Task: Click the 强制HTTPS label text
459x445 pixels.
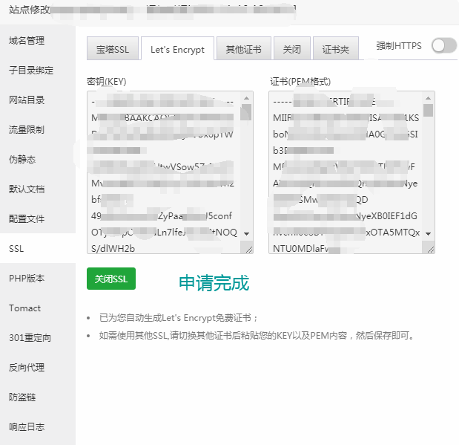Action: (399, 46)
